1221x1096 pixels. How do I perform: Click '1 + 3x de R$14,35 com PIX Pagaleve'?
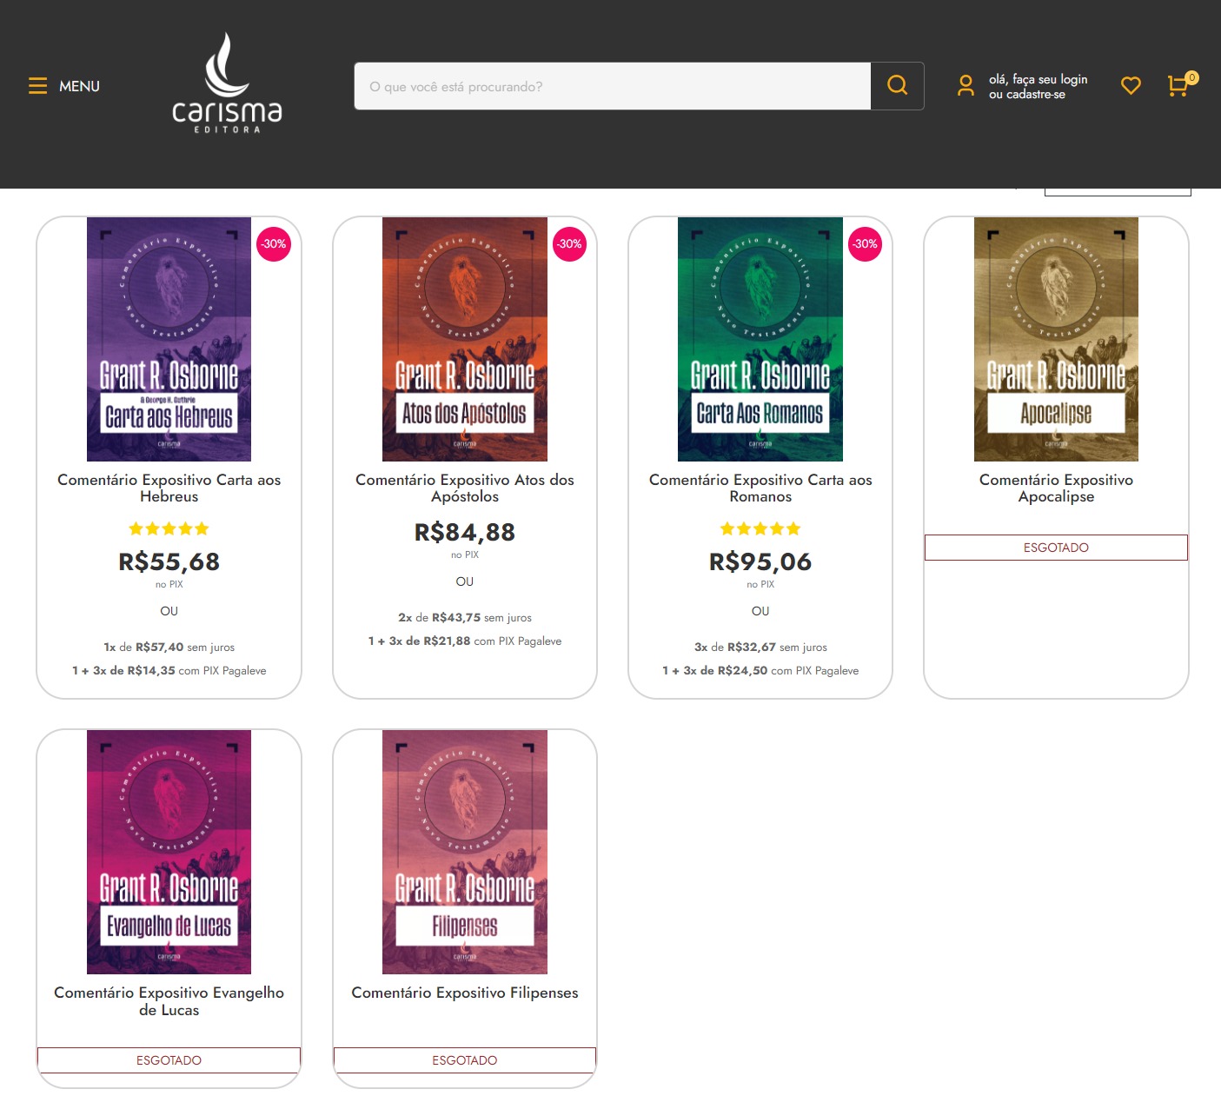coord(169,670)
